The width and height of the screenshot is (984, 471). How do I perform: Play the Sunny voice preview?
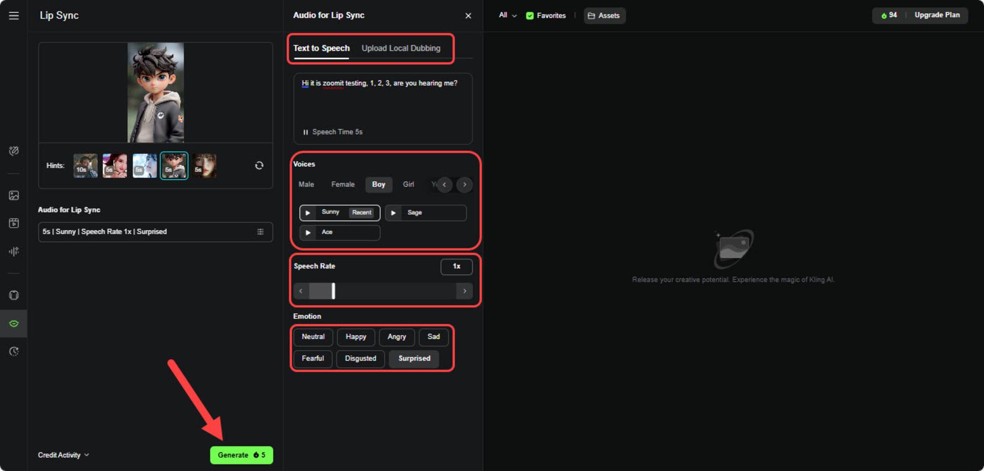[x=308, y=213]
